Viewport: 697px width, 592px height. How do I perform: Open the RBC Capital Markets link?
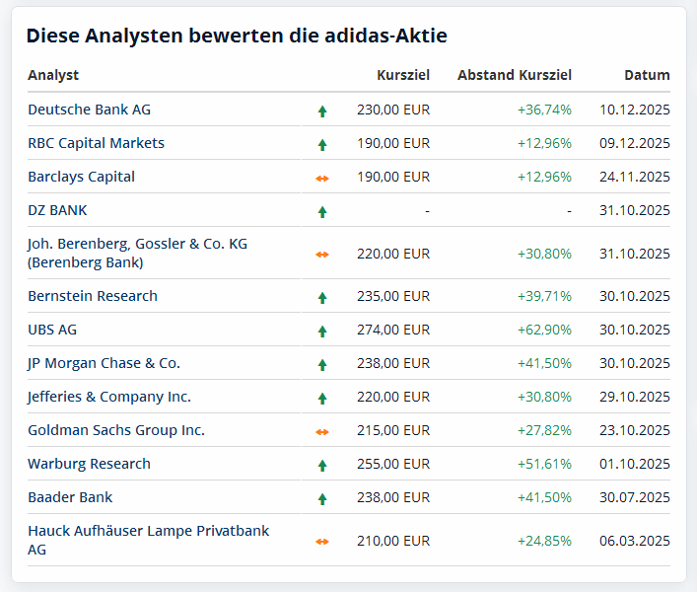[x=97, y=143]
